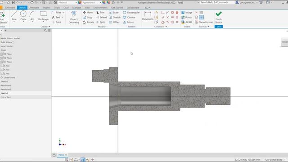Click the Text tool in Create panel

56,17
